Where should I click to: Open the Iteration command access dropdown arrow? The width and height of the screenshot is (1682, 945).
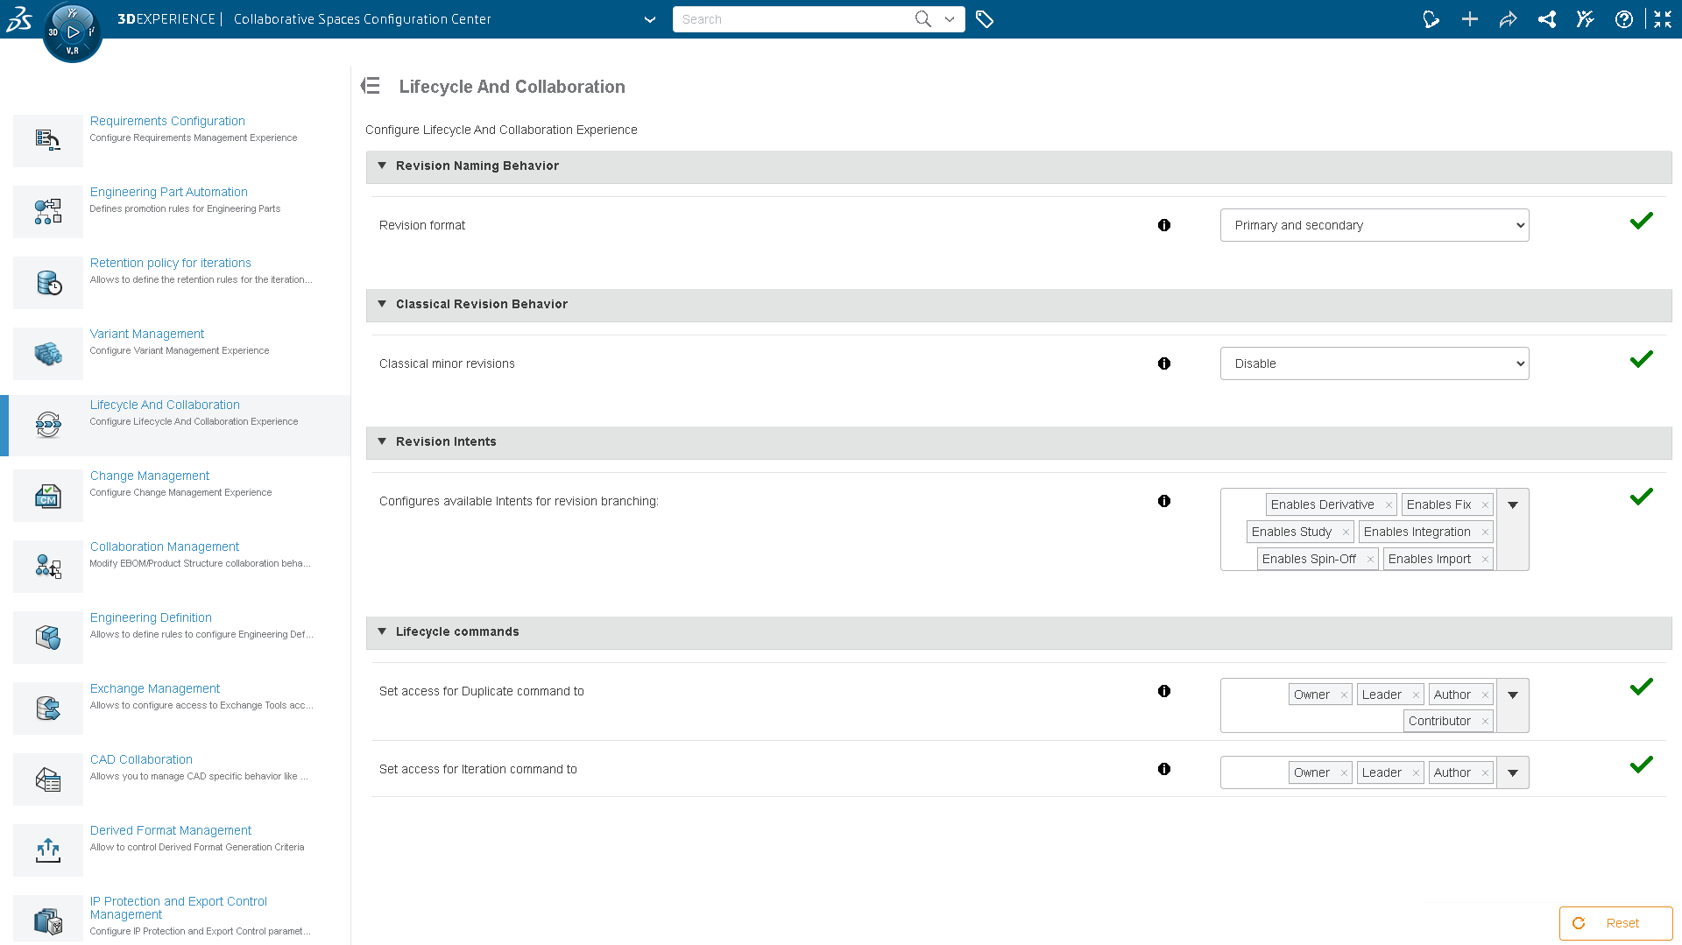[x=1513, y=772]
